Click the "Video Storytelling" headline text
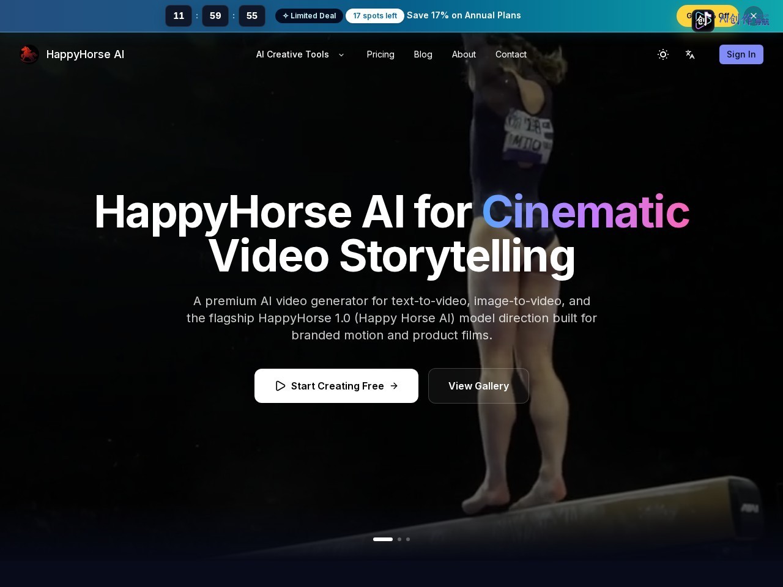Viewport: 783px width, 587px height. pyautogui.click(x=391, y=256)
